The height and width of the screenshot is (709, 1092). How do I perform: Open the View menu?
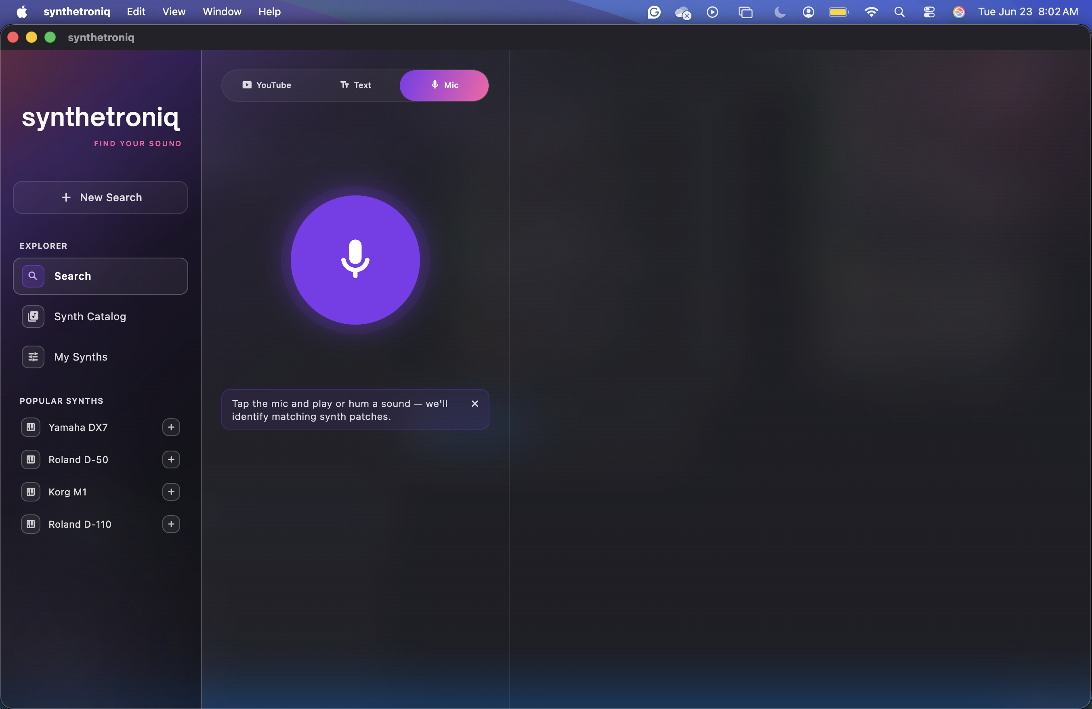point(174,12)
